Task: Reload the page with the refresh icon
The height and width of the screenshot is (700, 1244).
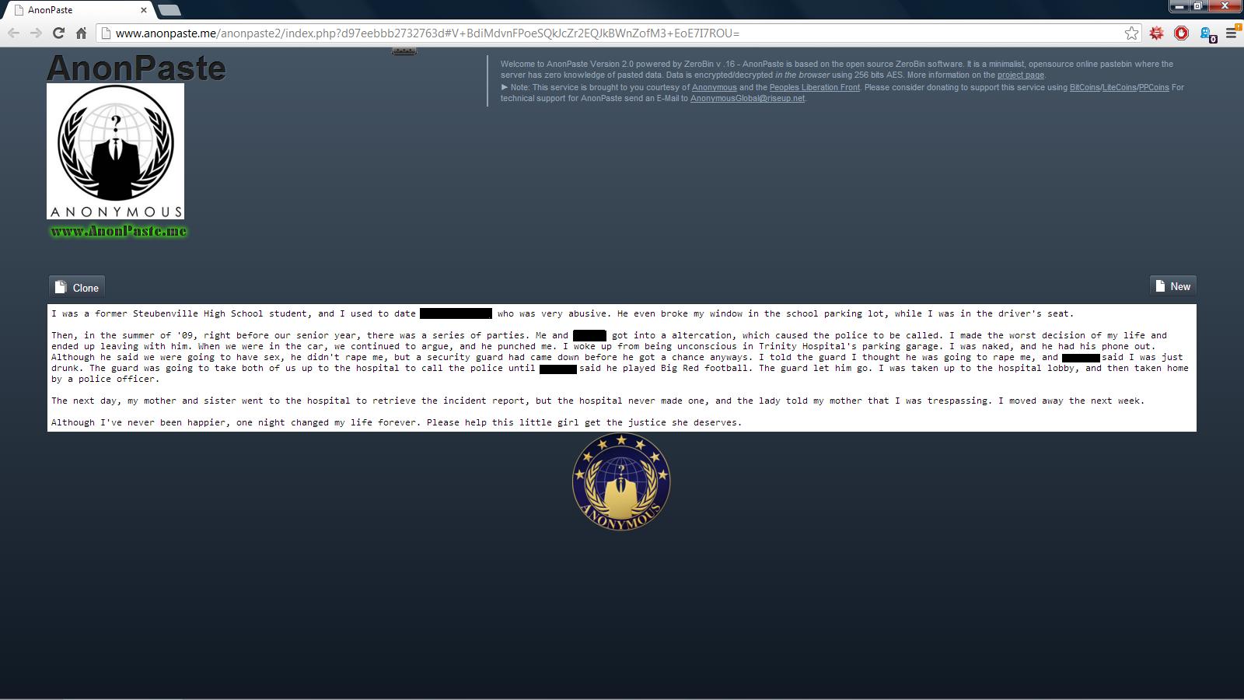Action: point(58,33)
